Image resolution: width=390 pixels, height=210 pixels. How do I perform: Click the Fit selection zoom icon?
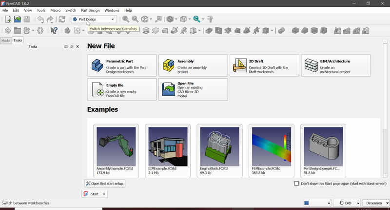tap(135, 19)
